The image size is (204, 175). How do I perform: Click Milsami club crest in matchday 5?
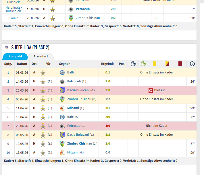tap(62, 108)
